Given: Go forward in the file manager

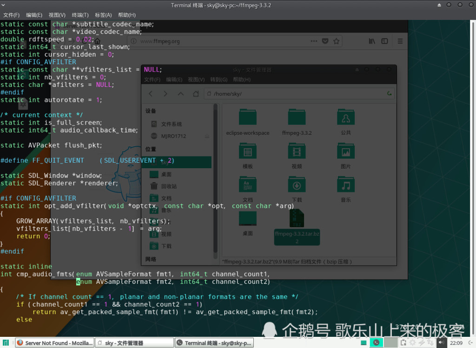Looking at the screenshot, I should pyautogui.click(x=165, y=94).
